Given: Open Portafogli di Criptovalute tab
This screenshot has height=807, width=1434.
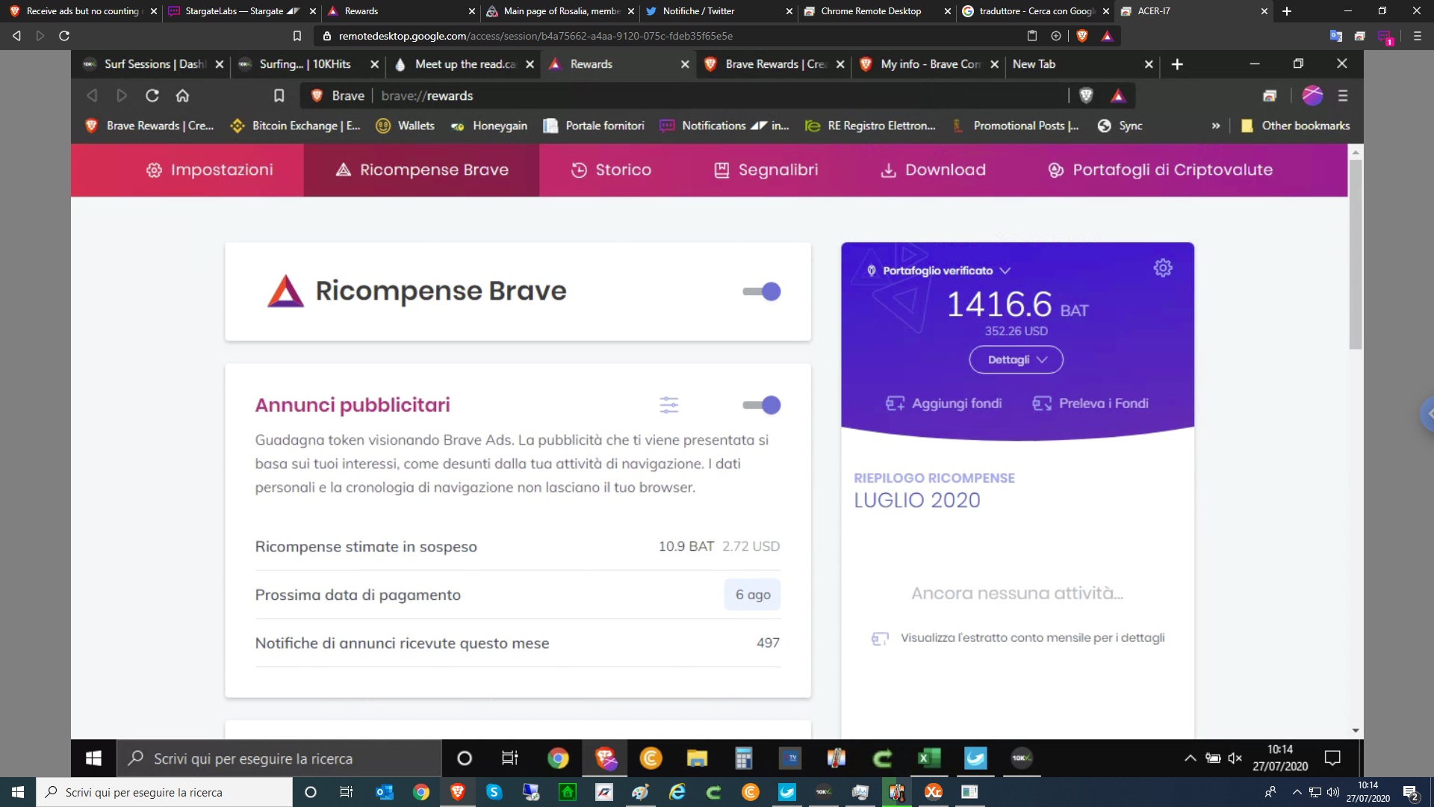Looking at the screenshot, I should [1161, 170].
